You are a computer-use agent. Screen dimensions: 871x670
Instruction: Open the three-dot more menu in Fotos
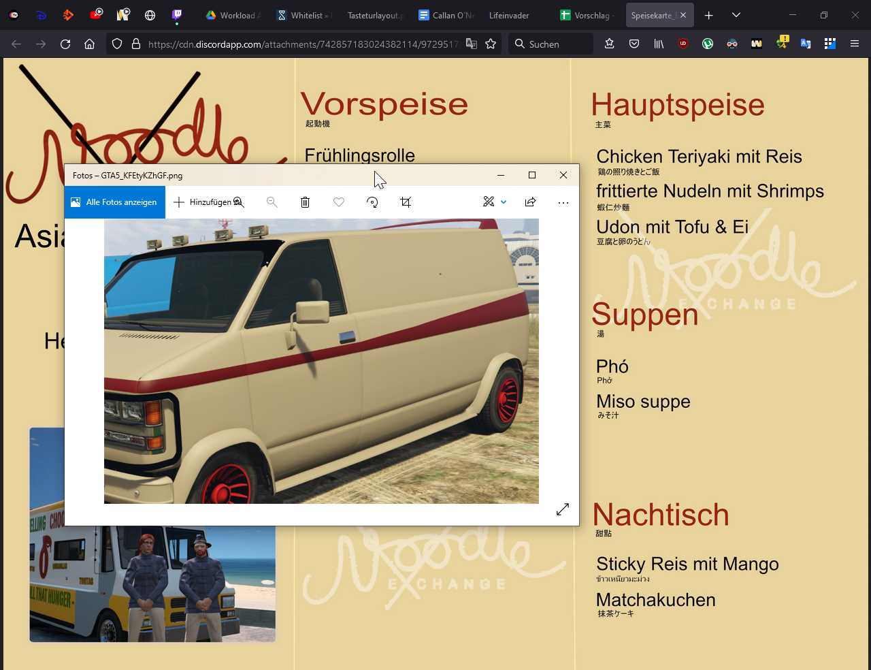point(563,202)
